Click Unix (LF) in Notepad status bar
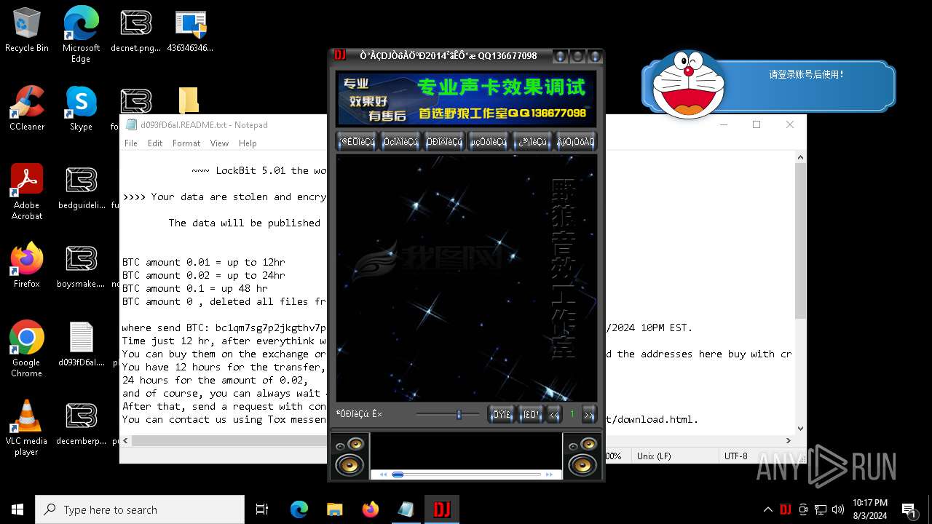This screenshot has height=524, width=932. (654, 456)
